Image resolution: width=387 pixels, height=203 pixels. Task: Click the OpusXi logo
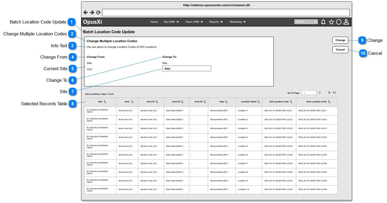(92, 22)
